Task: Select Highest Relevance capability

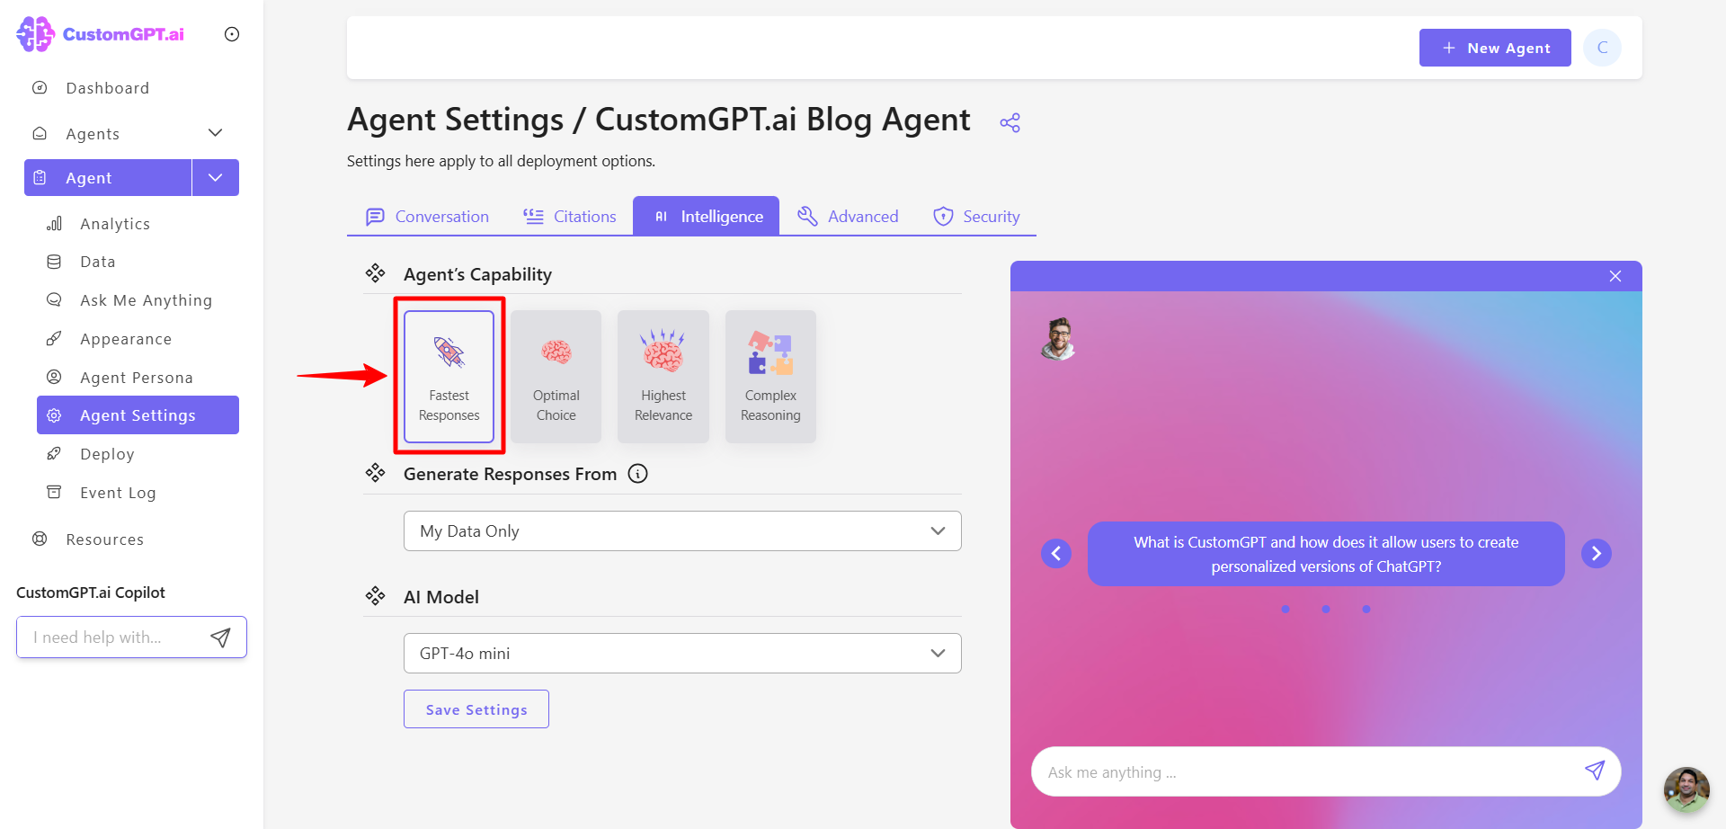Action: point(663,377)
